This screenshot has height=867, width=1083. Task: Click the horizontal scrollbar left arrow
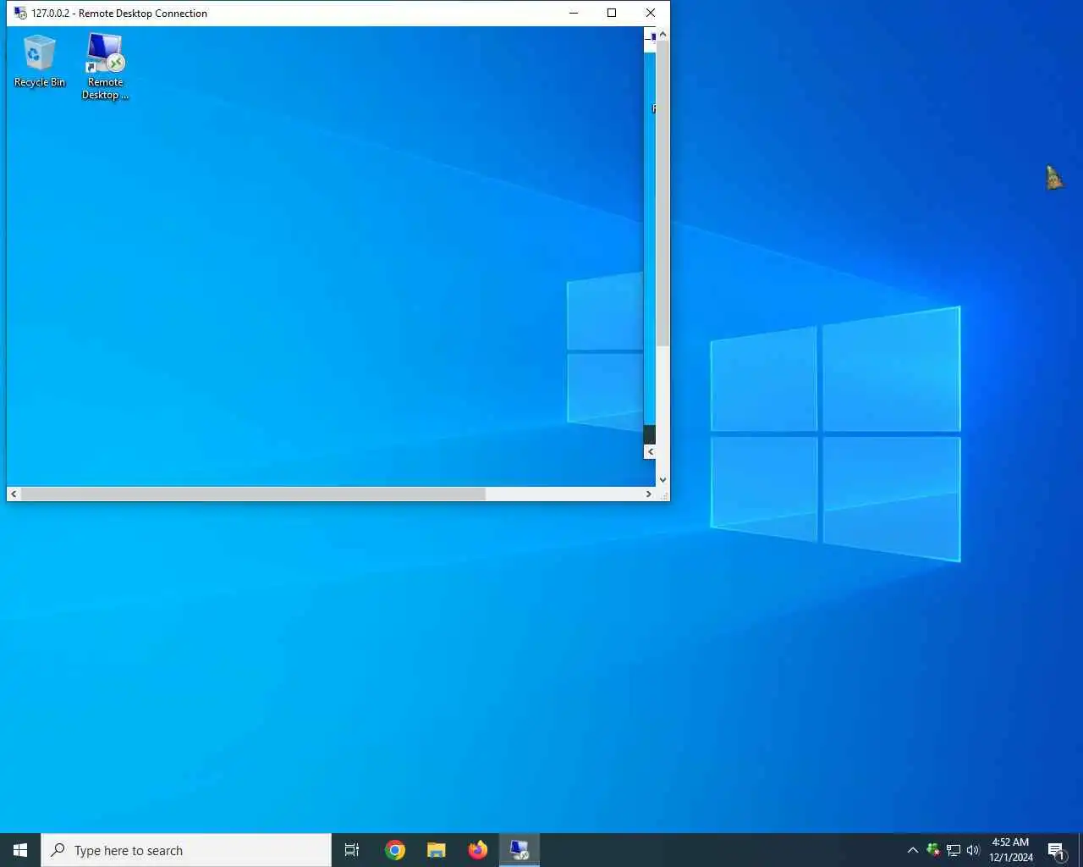pos(14,494)
